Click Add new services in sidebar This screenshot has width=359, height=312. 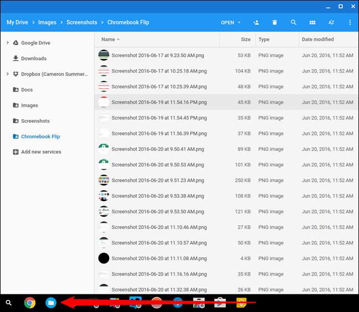(x=41, y=152)
